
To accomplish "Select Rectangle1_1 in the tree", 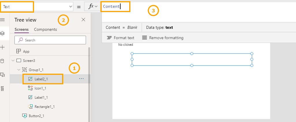I will click(x=44, y=107).
